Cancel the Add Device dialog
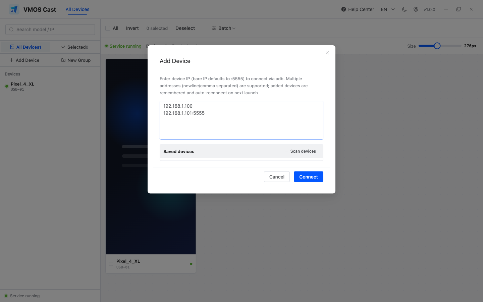Viewport: 483px width, 302px height. coord(277,177)
